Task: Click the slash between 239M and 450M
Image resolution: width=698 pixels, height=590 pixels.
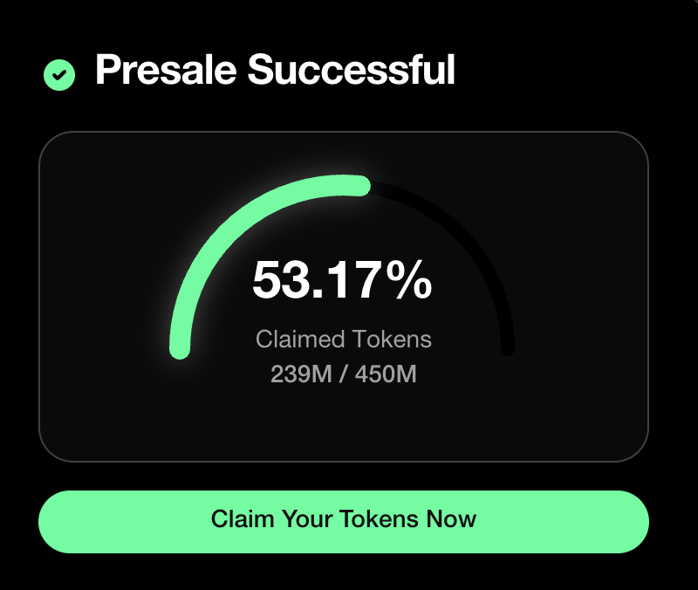Action: pyautogui.click(x=343, y=374)
